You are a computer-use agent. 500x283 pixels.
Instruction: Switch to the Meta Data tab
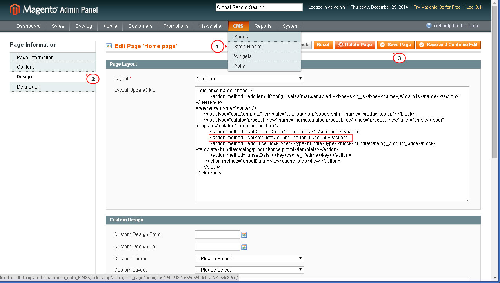pos(53,87)
